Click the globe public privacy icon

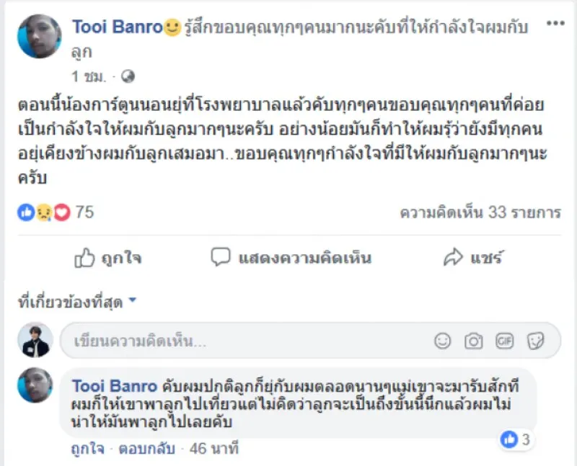(x=128, y=76)
